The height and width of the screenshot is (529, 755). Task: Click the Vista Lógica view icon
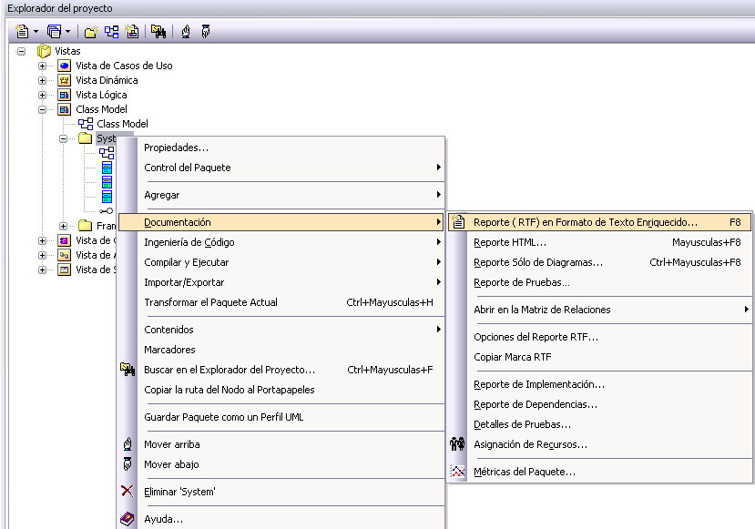point(64,95)
